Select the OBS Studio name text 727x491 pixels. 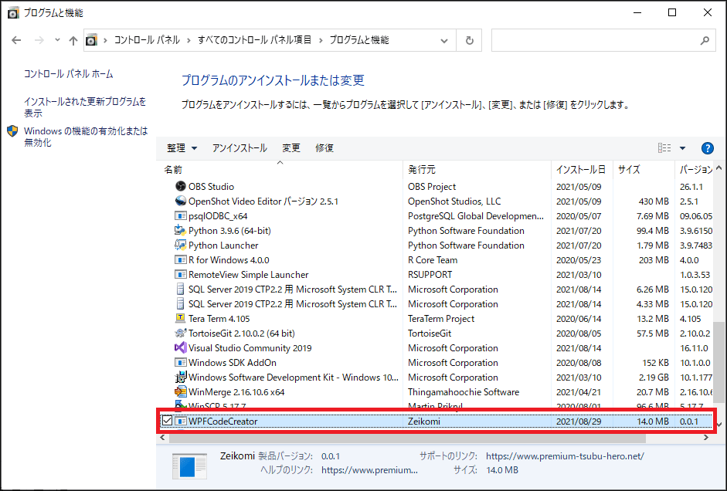click(x=211, y=187)
